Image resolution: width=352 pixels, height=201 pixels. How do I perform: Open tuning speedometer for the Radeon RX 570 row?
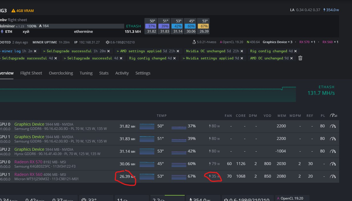[x=333, y=164]
